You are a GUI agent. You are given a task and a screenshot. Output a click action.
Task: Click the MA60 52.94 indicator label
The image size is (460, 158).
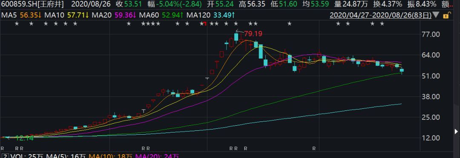[161, 15]
